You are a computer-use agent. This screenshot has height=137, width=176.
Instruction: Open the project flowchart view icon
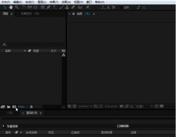click(64, 55)
